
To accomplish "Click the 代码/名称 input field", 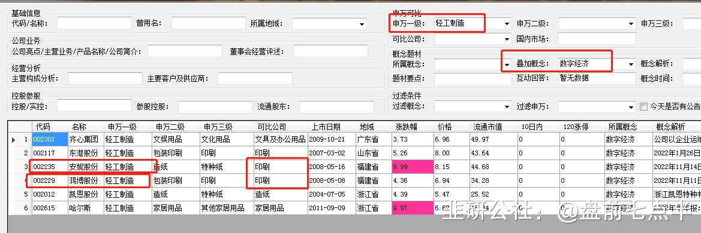I will (94, 23).
